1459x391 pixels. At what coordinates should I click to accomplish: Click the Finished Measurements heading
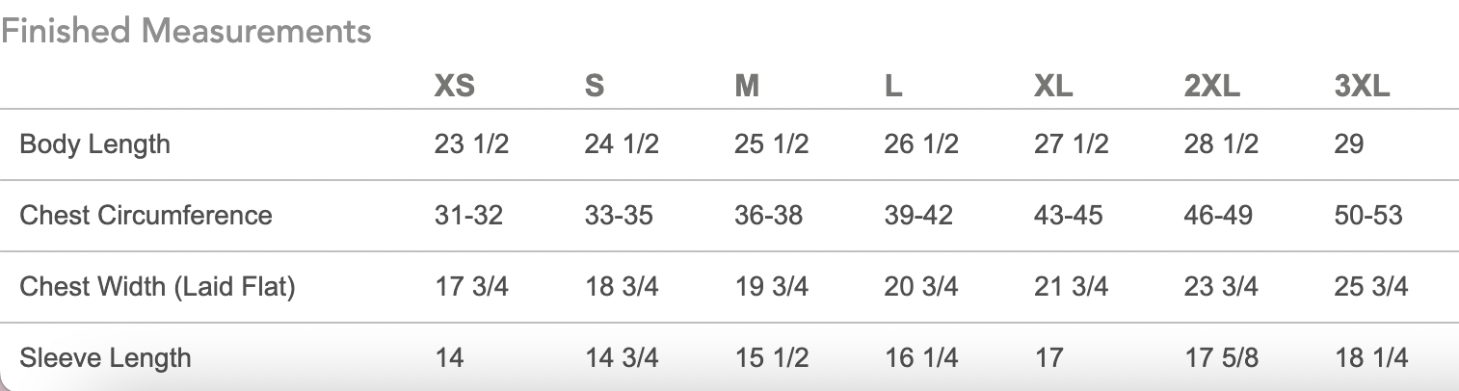[186, 31]
